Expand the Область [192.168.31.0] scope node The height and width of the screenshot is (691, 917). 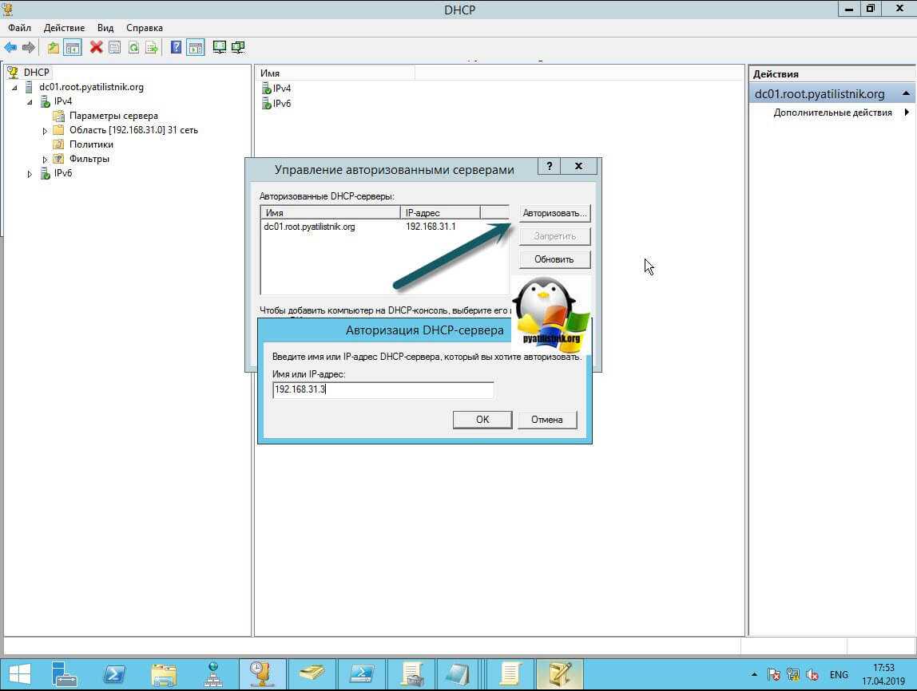click(46, 130)
